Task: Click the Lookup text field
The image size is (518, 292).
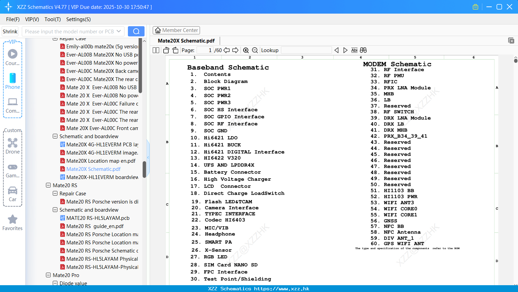Action: 306,50
